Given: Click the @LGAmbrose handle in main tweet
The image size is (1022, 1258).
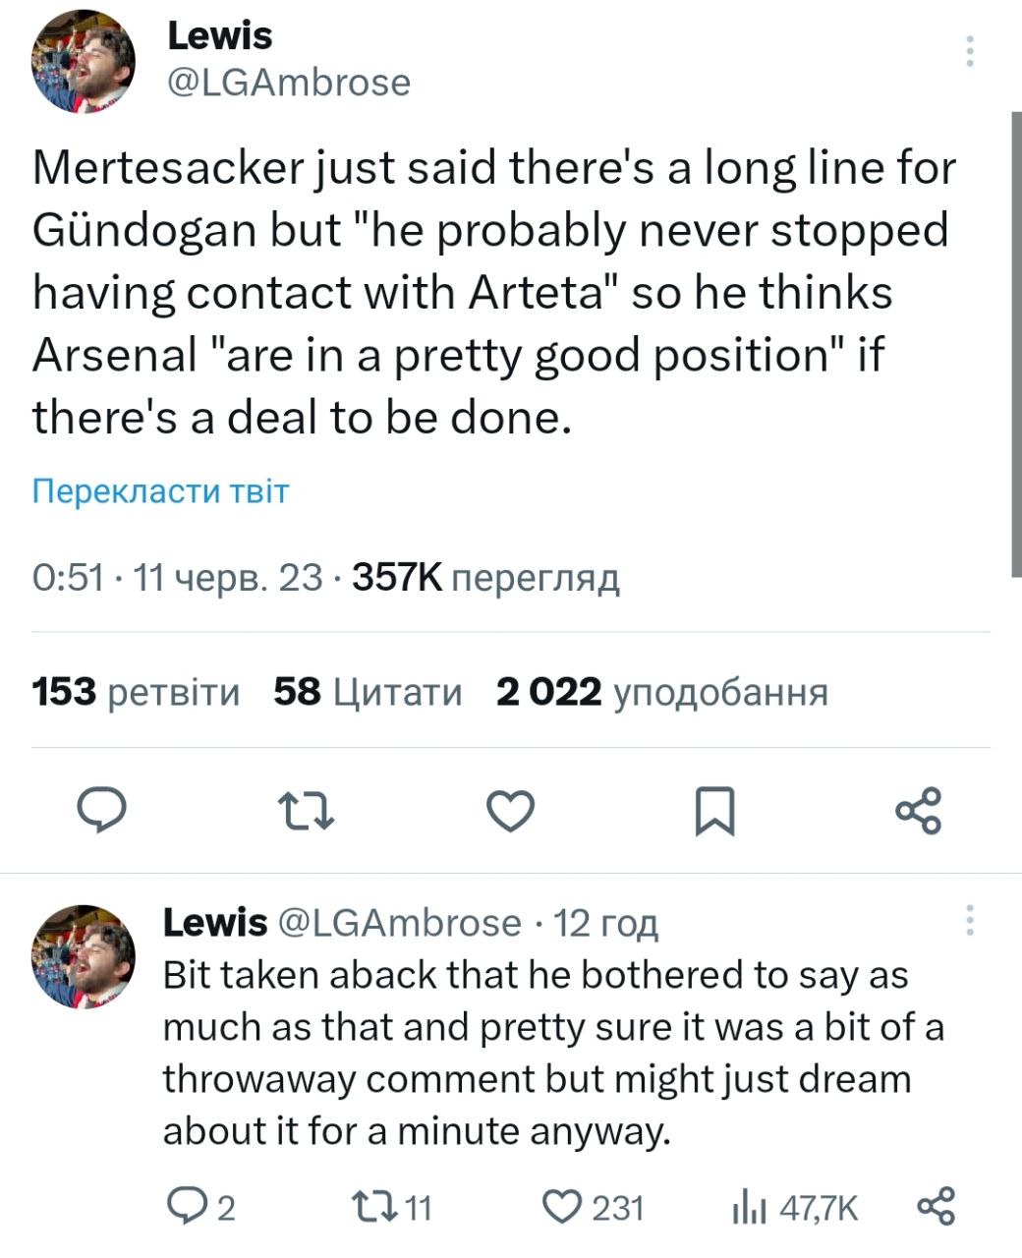Looking at the screenshot, I should pos(289,83).
